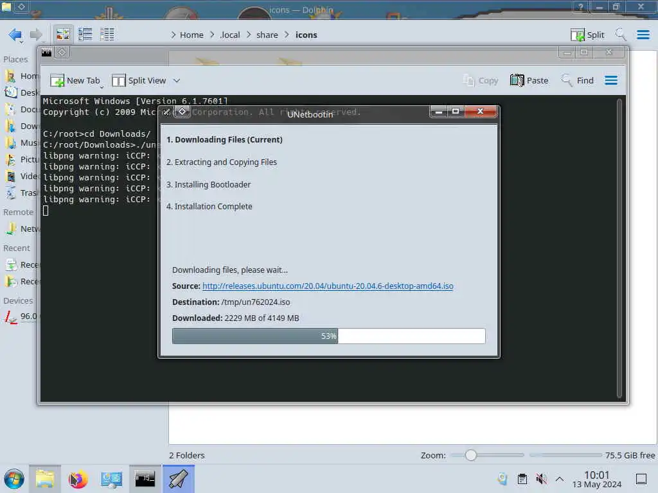This screenshot has width=658, height=493.
Task: Click Paste in Konsole toolbar
Action: click(x=529, y=80)
